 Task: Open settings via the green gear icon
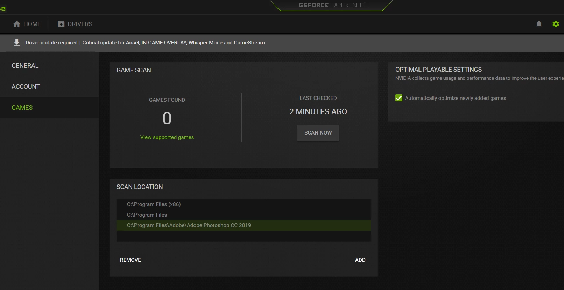click(556, 24)
